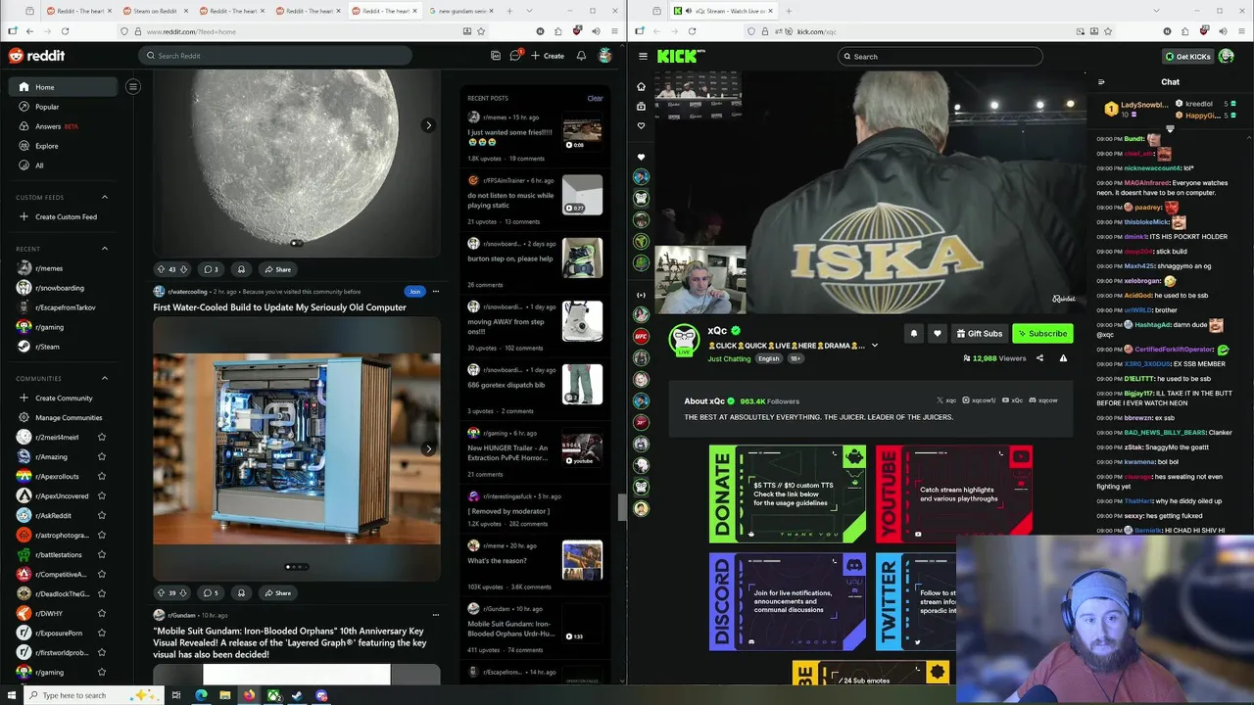1254x705 pixels.
Task: Go to Kick home via sidebar icon
Action: 641,86
